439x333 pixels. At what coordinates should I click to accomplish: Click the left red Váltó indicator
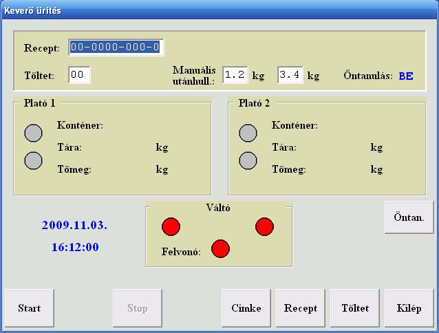[171, 226]
